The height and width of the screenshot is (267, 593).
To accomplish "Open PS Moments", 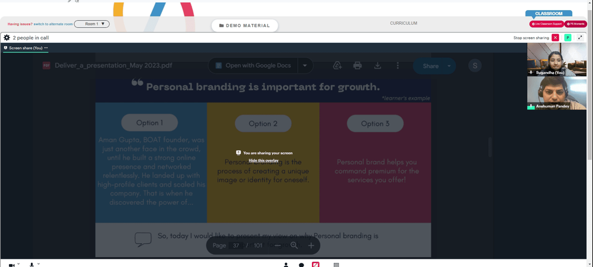I will tap(576, 24).
